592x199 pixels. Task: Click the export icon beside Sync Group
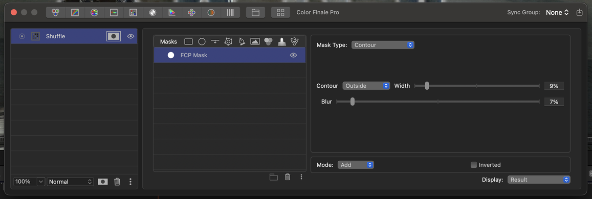pos(580,12)
